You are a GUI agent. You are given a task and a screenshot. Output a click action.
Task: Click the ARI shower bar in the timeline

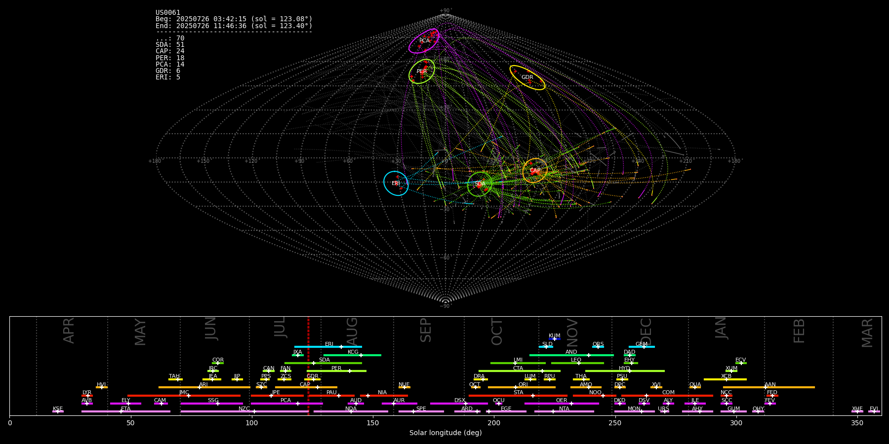204,387
